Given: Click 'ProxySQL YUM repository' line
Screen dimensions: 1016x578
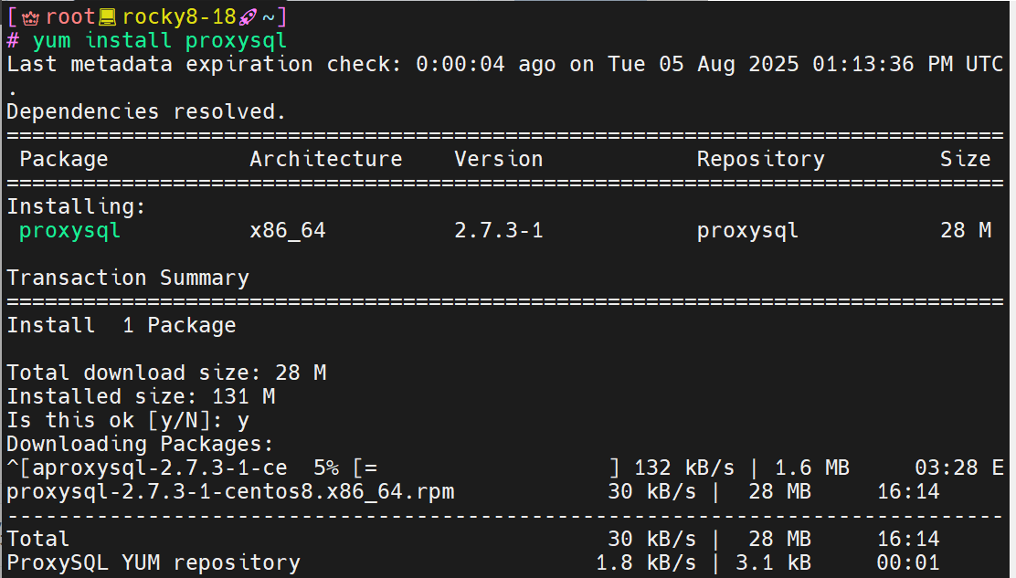Looking at the screenshot, I should coord(153,563).
